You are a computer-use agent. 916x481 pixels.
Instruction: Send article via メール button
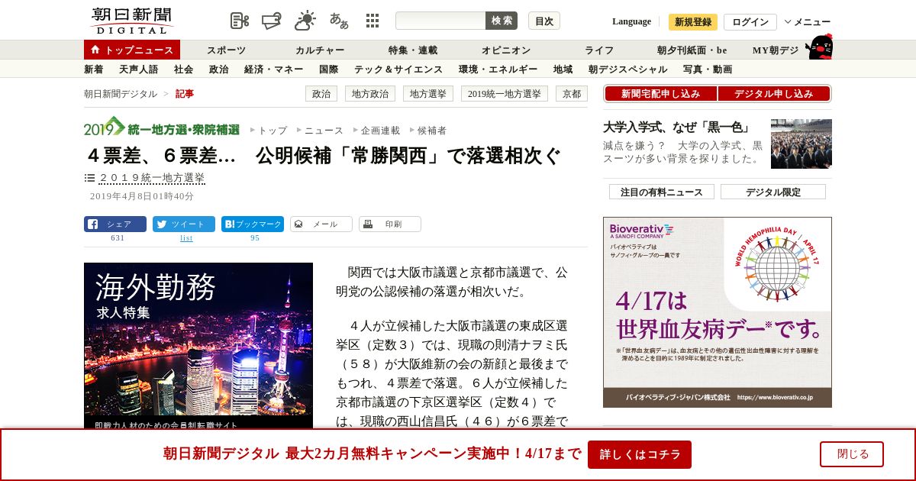[x=321, y=224]
